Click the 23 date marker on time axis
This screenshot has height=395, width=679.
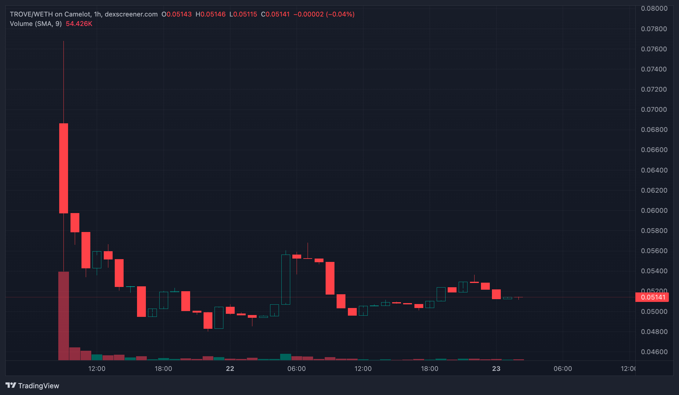(x=496, y=369)
